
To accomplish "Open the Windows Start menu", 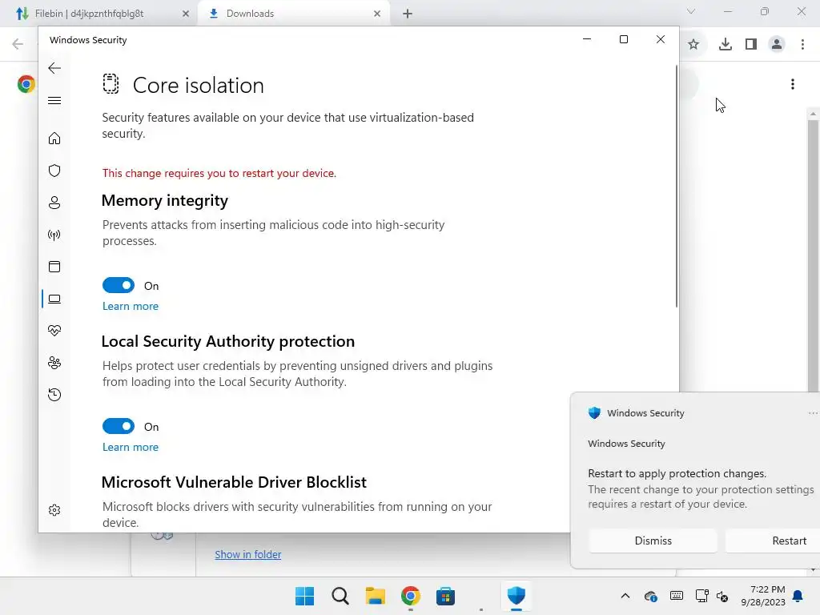I will pos(304,596).
